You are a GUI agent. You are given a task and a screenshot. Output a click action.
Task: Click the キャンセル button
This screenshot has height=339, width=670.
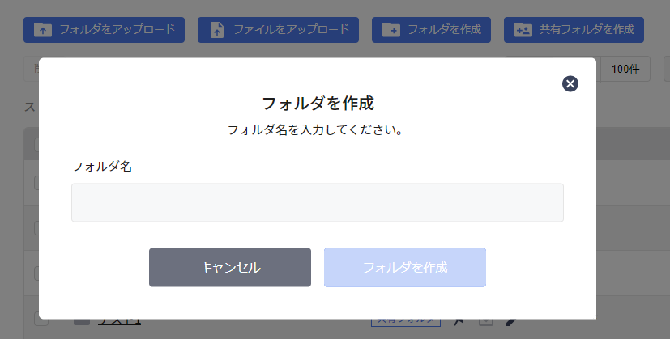tap(230, 267)
